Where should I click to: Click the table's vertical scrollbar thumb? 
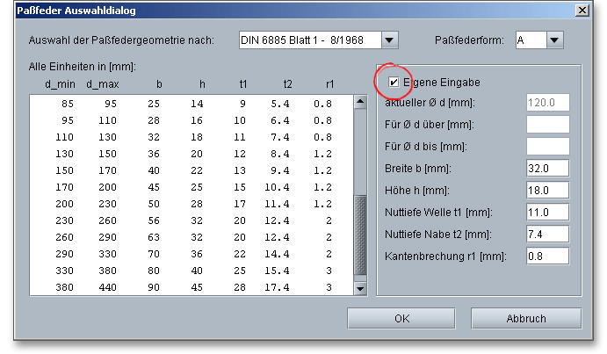tap(359, 237)
